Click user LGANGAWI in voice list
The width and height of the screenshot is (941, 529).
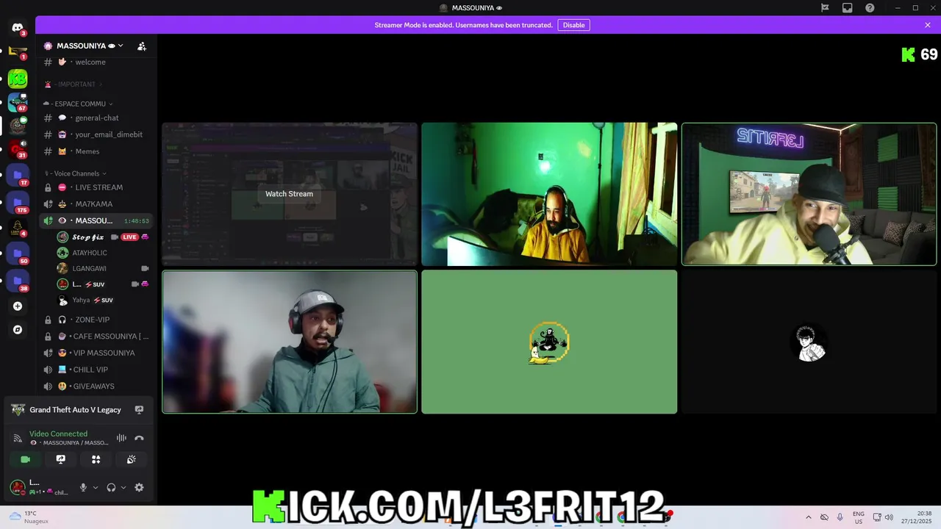click(102, 268)
